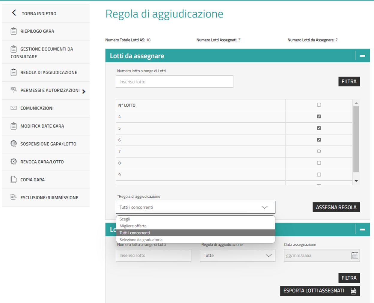Open Modifica Date Gara menu item

coord(42,126)
